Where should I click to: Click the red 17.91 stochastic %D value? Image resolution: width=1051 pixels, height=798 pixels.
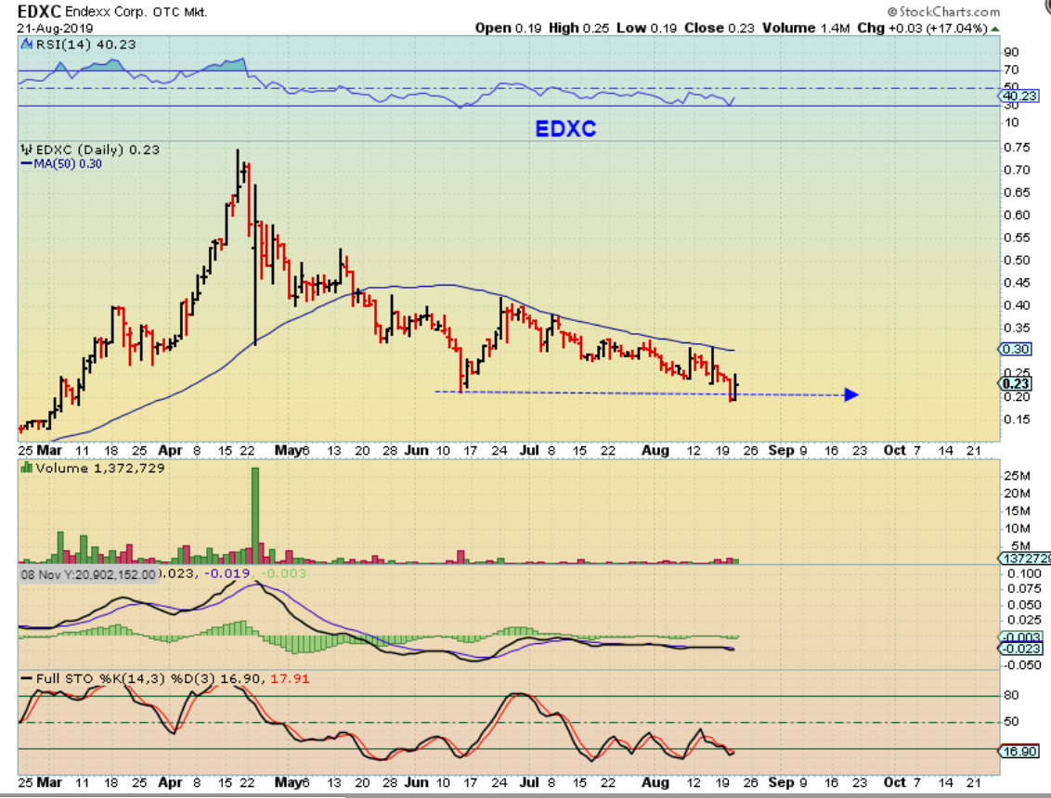290,678
